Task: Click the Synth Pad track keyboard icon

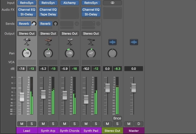Action: [x=91, y=42]
